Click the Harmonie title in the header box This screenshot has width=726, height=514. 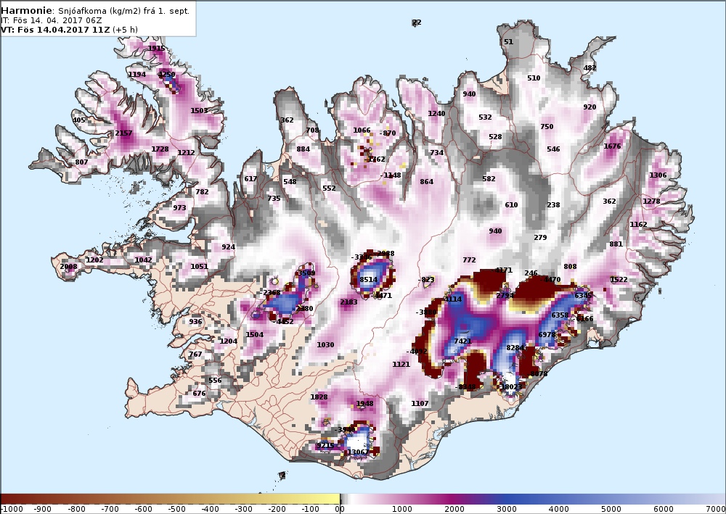coord(28,10)
